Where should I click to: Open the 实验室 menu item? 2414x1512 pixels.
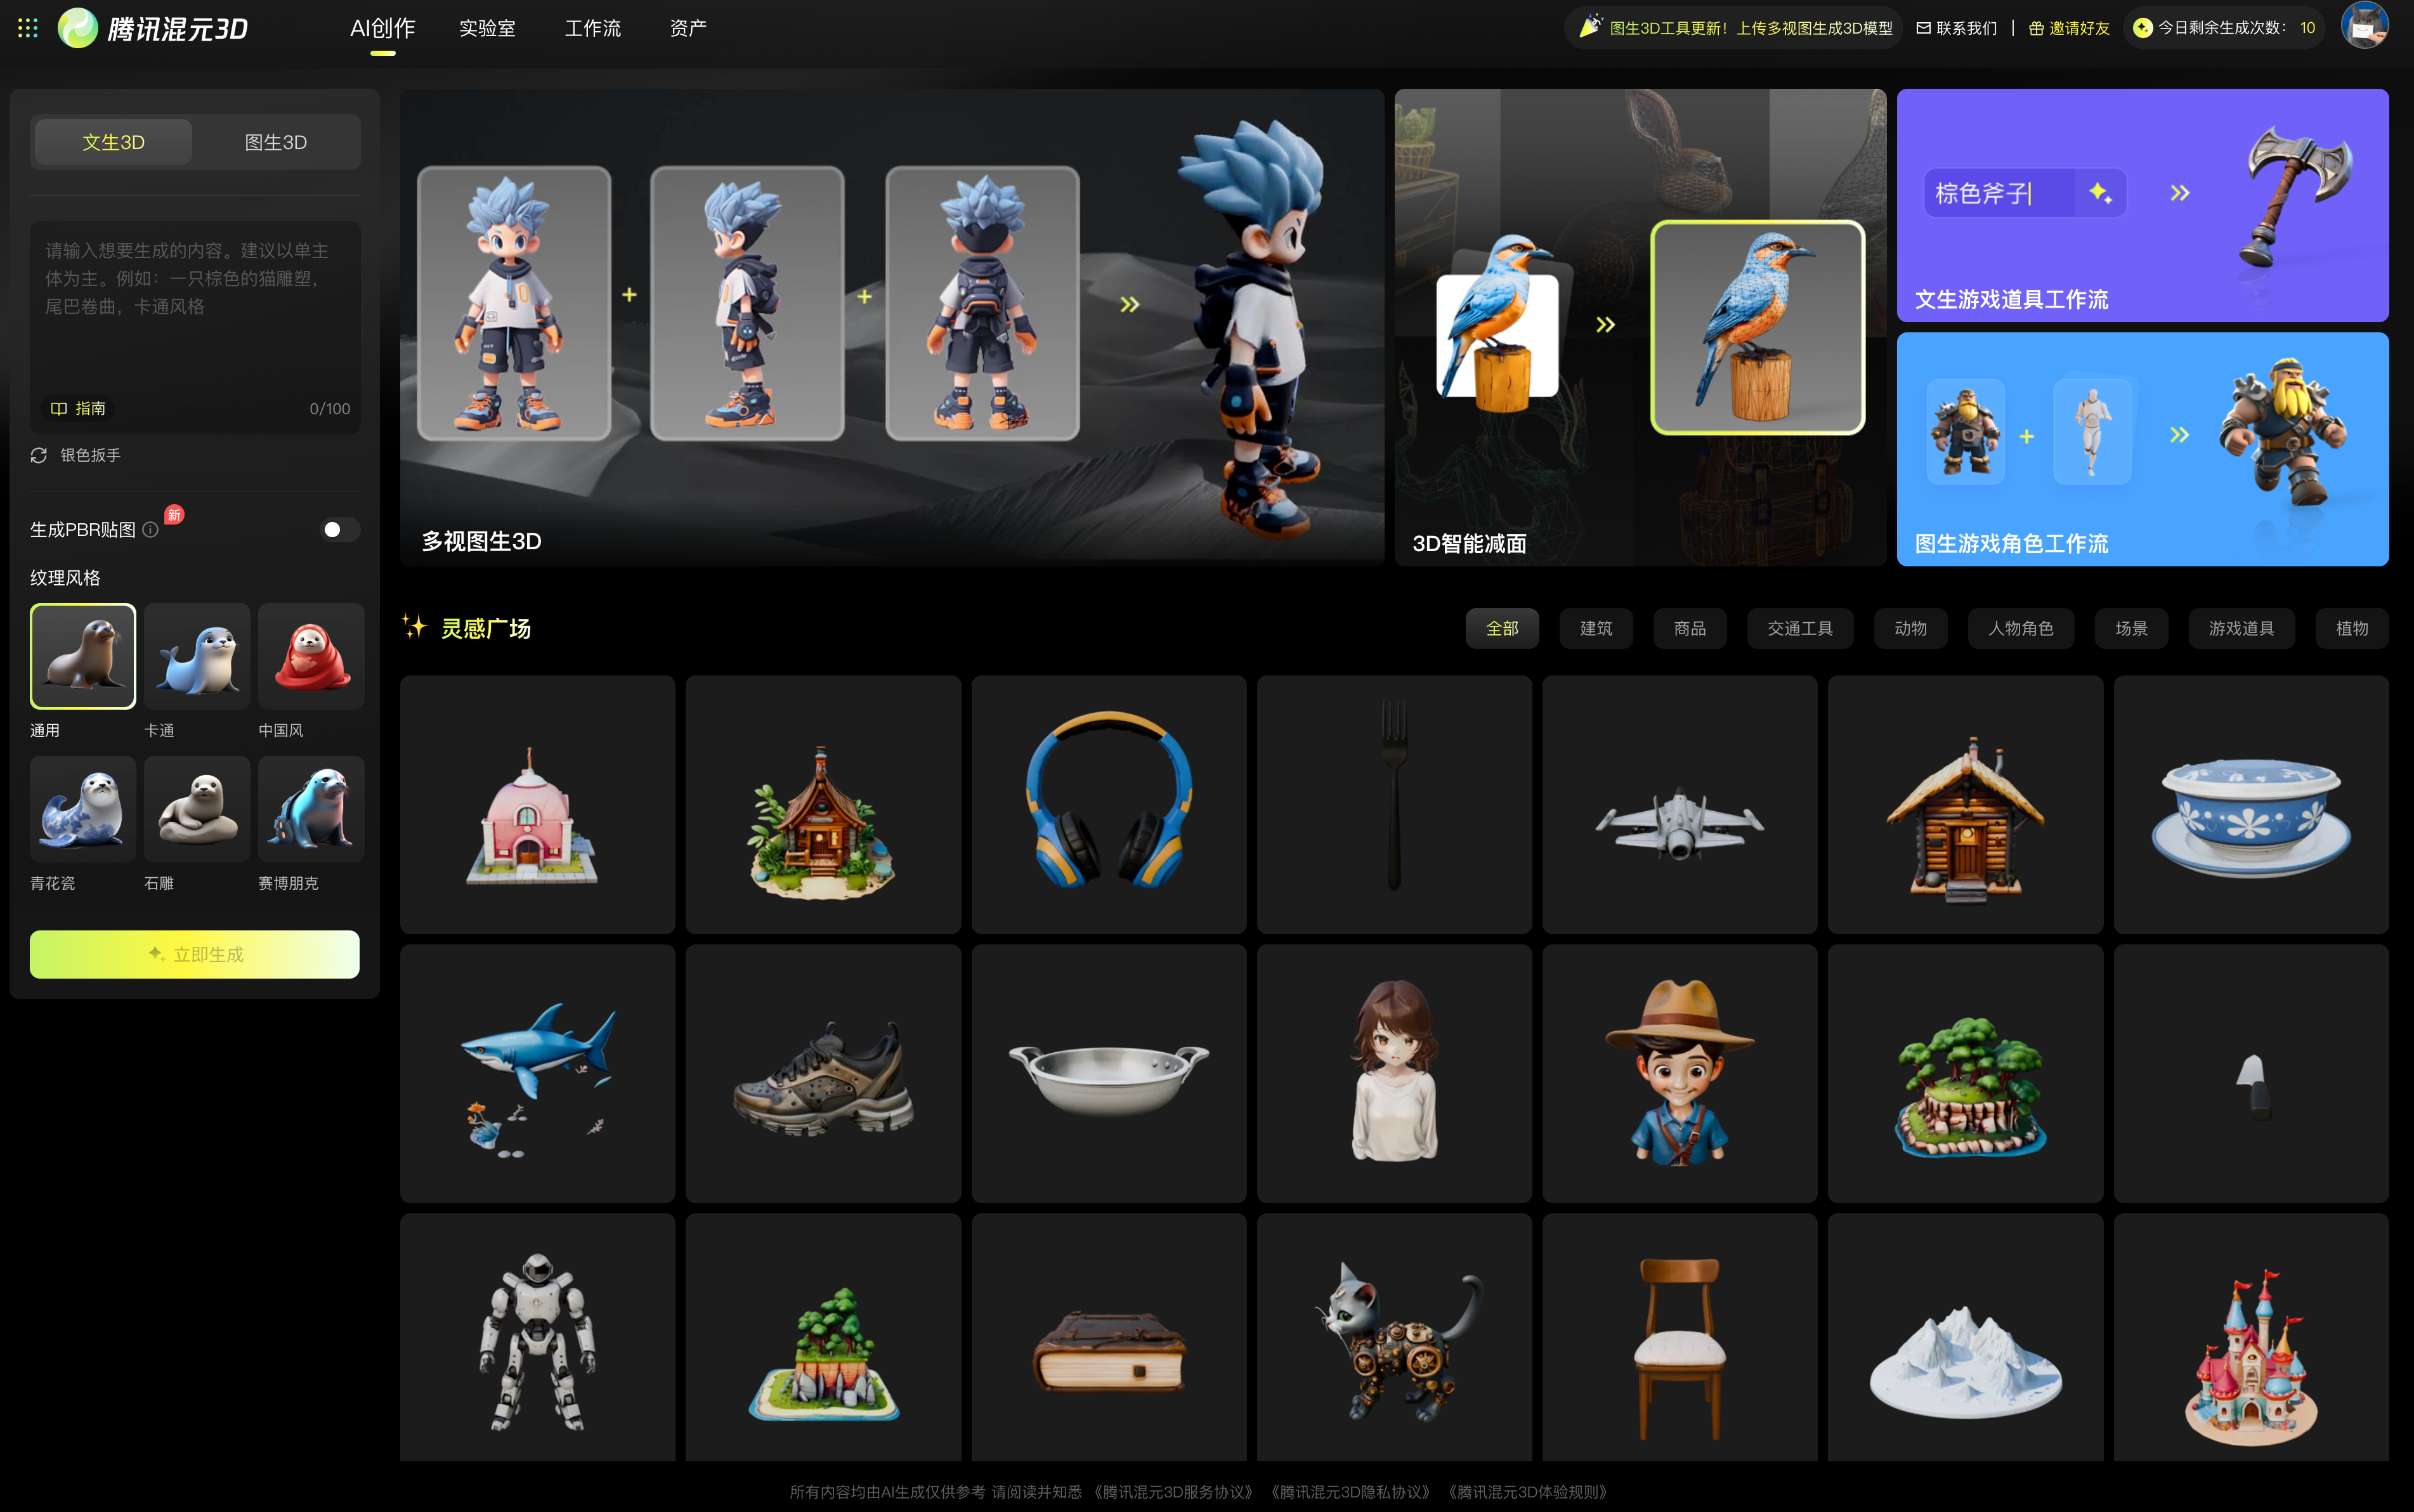click(x=487, y=28)
